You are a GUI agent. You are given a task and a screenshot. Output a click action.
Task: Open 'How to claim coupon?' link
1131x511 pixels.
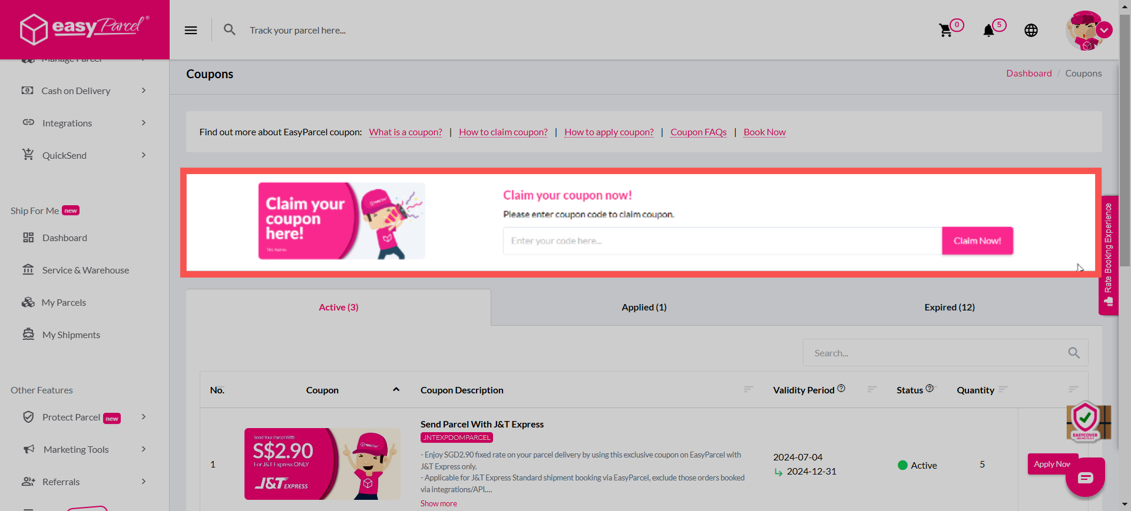click(x=503, y=132)
